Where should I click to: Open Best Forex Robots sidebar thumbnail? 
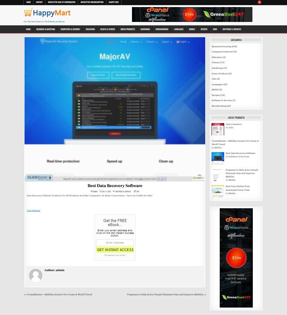[x=218, y=191]
